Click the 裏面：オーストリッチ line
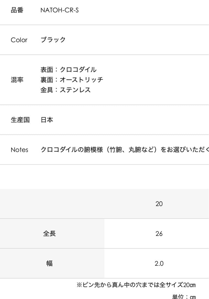This screenshot has width=209, height=299. click(72, 80)
